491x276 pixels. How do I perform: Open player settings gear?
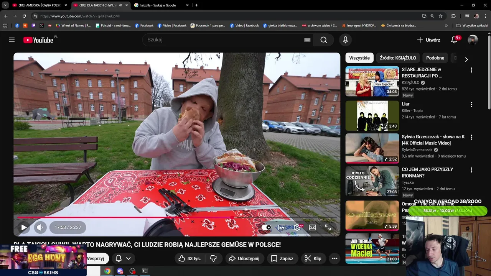297,227
